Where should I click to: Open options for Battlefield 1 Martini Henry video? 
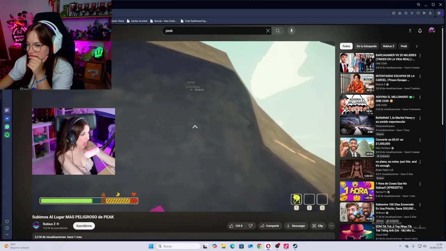420,118
